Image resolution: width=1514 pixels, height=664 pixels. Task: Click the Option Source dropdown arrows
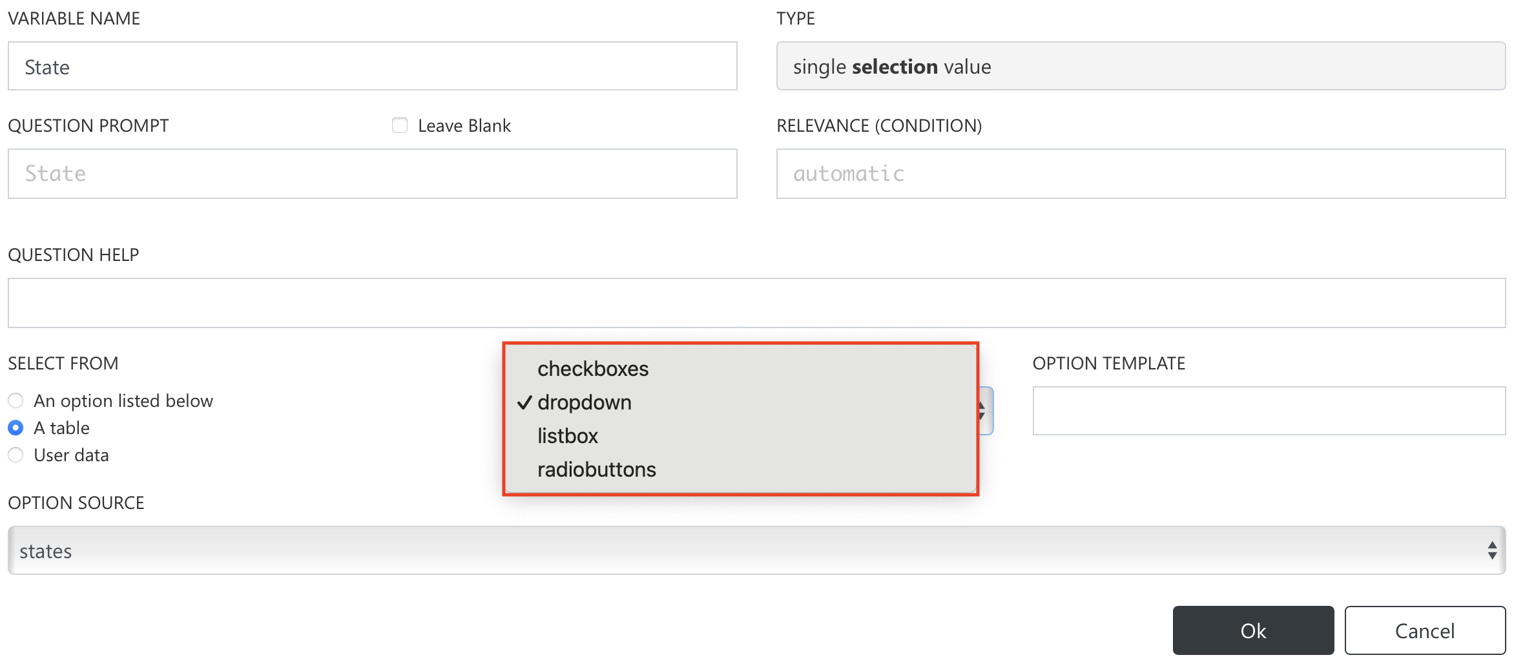pyautogui.click(x=1492, y=551)
